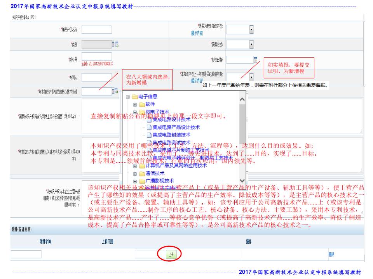Viewport: 373px width, 279px height.
Task: Expand the 软件 tree node
Action: (135, 105)
